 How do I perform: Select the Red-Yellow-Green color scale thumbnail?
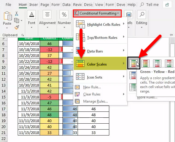point(145,63)
